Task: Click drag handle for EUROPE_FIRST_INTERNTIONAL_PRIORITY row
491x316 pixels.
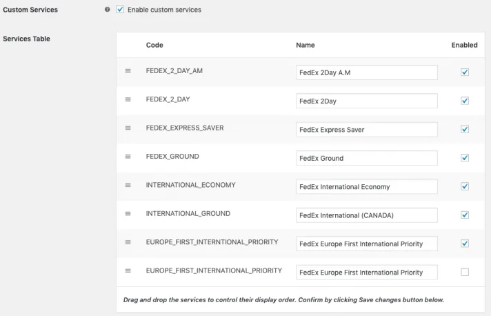Action: 128,241
